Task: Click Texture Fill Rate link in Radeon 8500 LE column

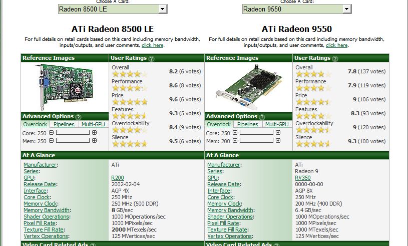Action: [x=44, y=230]
